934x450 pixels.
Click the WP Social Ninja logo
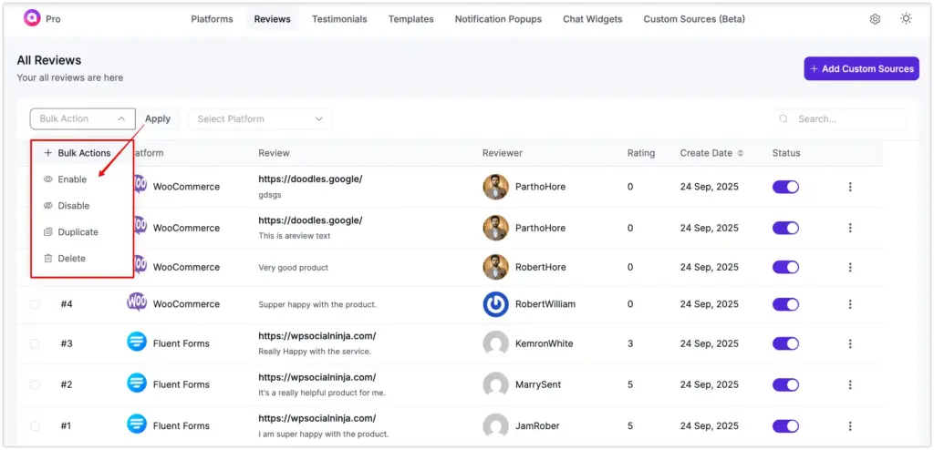click(32, 19)
